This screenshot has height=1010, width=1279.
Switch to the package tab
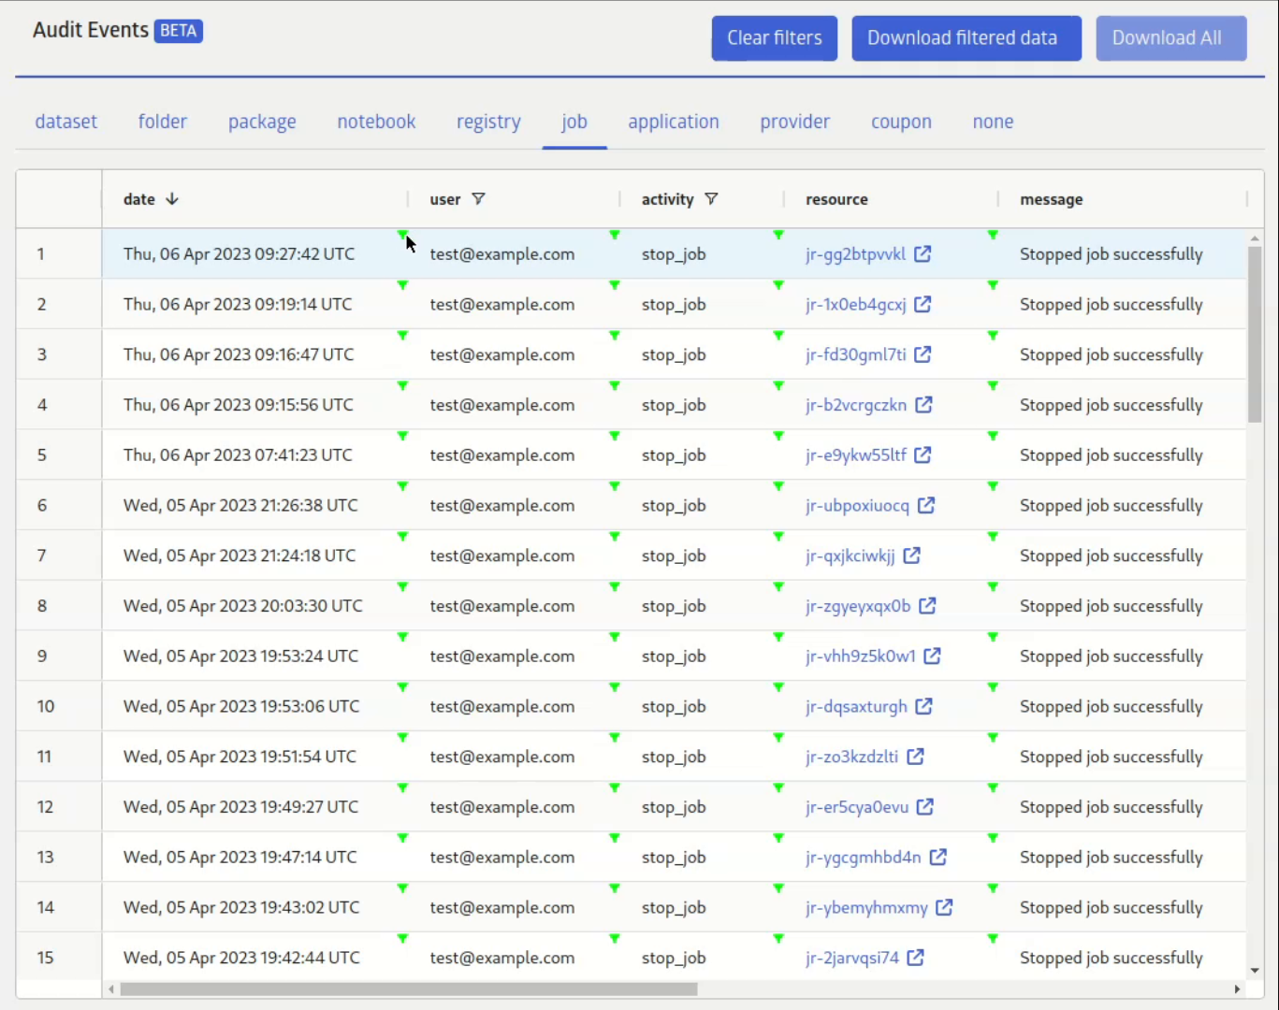[x=262, y=122]
